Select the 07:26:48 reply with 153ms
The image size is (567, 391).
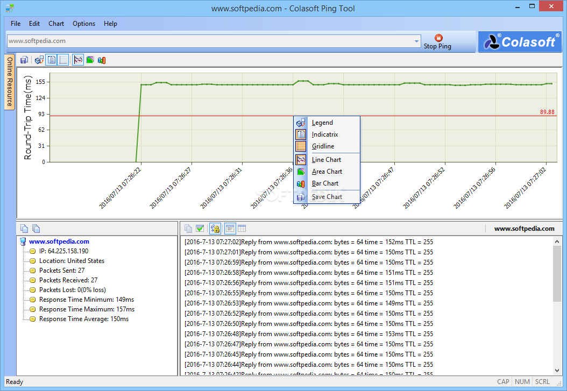[309, 334]
